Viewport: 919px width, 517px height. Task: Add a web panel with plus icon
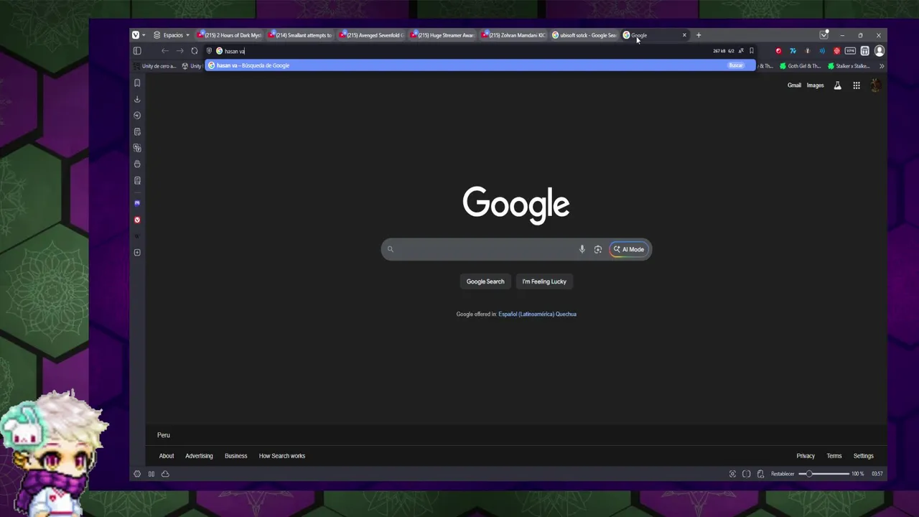point(137,252)
